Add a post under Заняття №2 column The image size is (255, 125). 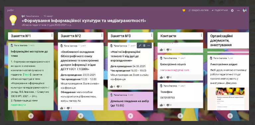(80, 116)
